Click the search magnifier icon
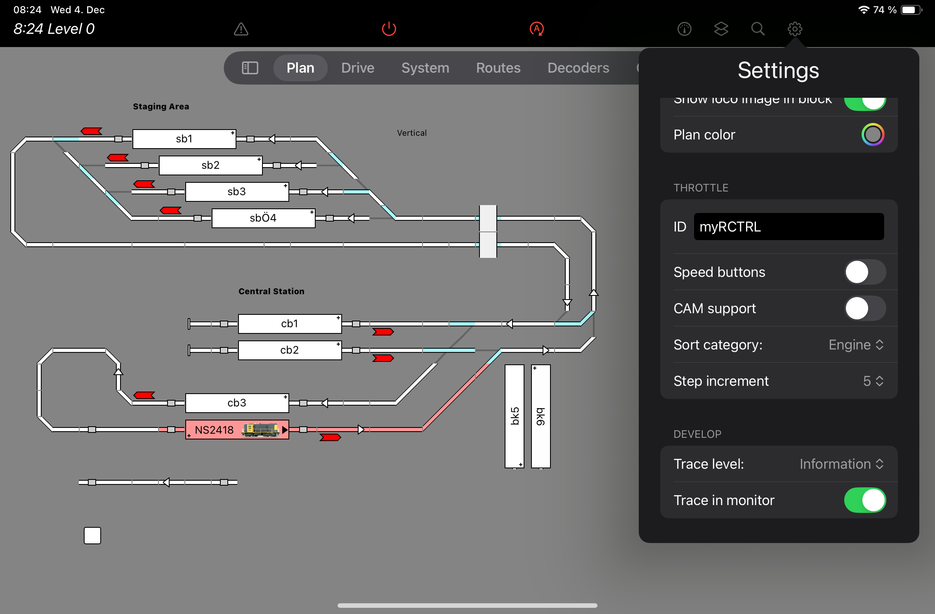The image size is (935, 614). click(758, 29)
